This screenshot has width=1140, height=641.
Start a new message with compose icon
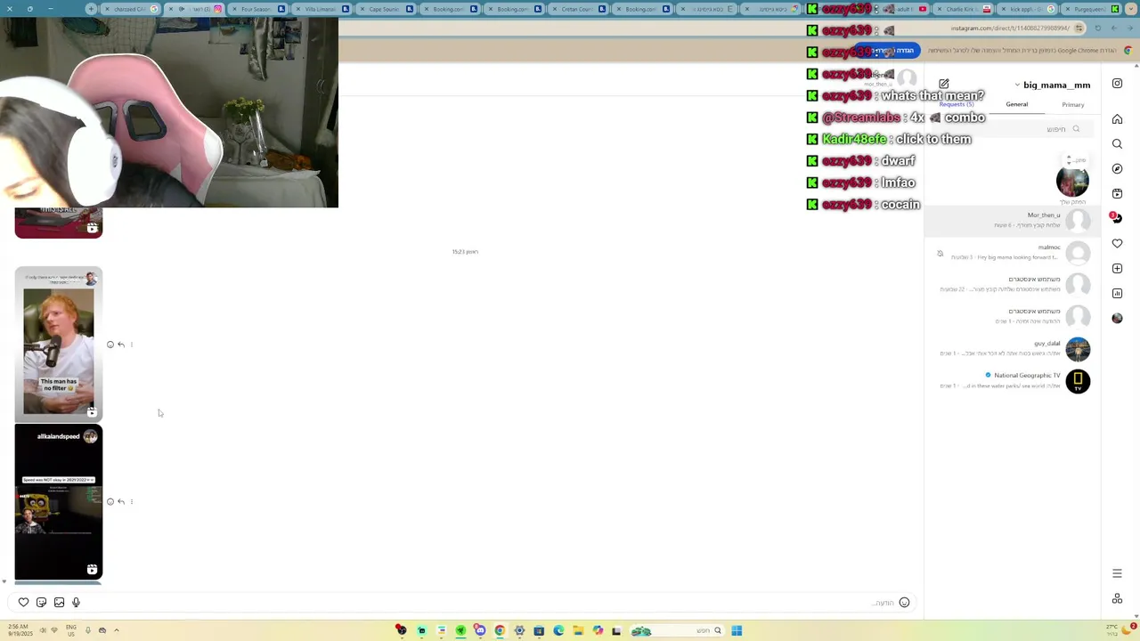[944, 85]
